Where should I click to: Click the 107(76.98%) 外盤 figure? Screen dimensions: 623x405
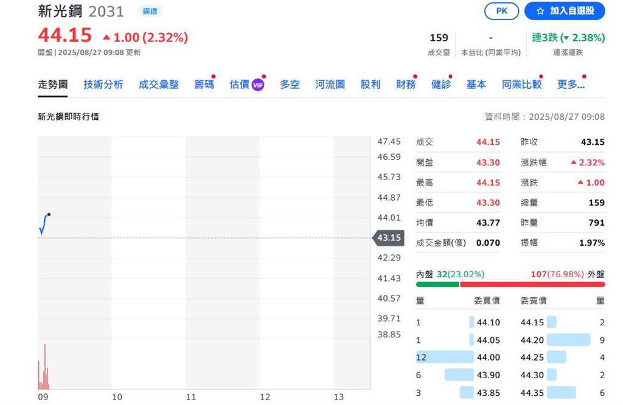click(x=557, y=274)
